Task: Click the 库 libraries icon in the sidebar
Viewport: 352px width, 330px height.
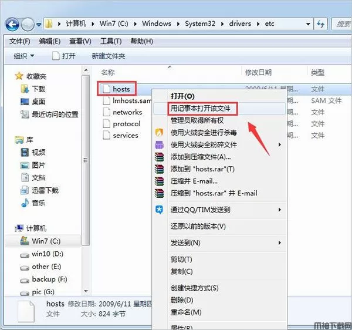Action: 19,140
